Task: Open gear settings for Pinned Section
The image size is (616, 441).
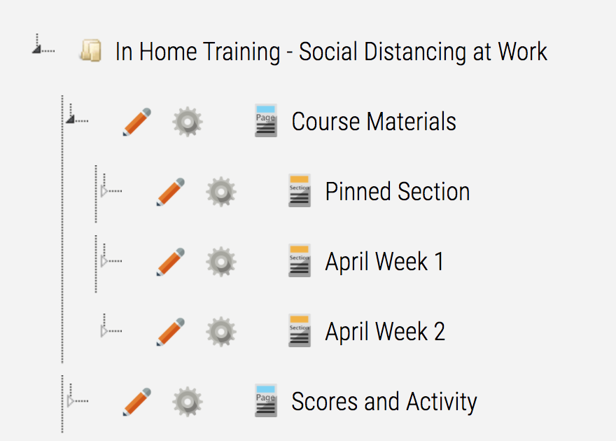Action: tap(222, 192)
